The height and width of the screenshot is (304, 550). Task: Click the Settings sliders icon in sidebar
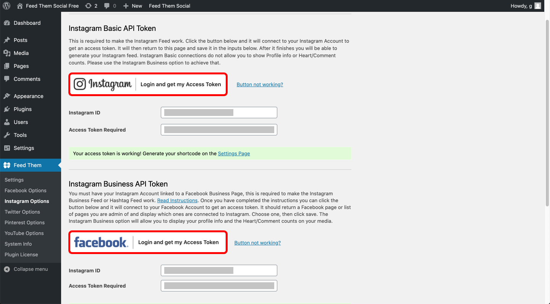click(7, 148)
